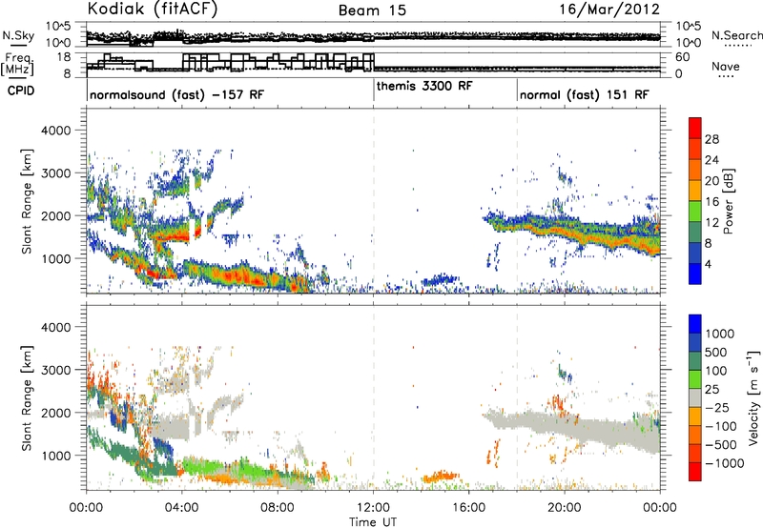The height and width of the screenshot is (528, 763).
Task: Click the 'Velocity [m s⁻¹]' colorbar title
Action: click(x=753, y=397)
